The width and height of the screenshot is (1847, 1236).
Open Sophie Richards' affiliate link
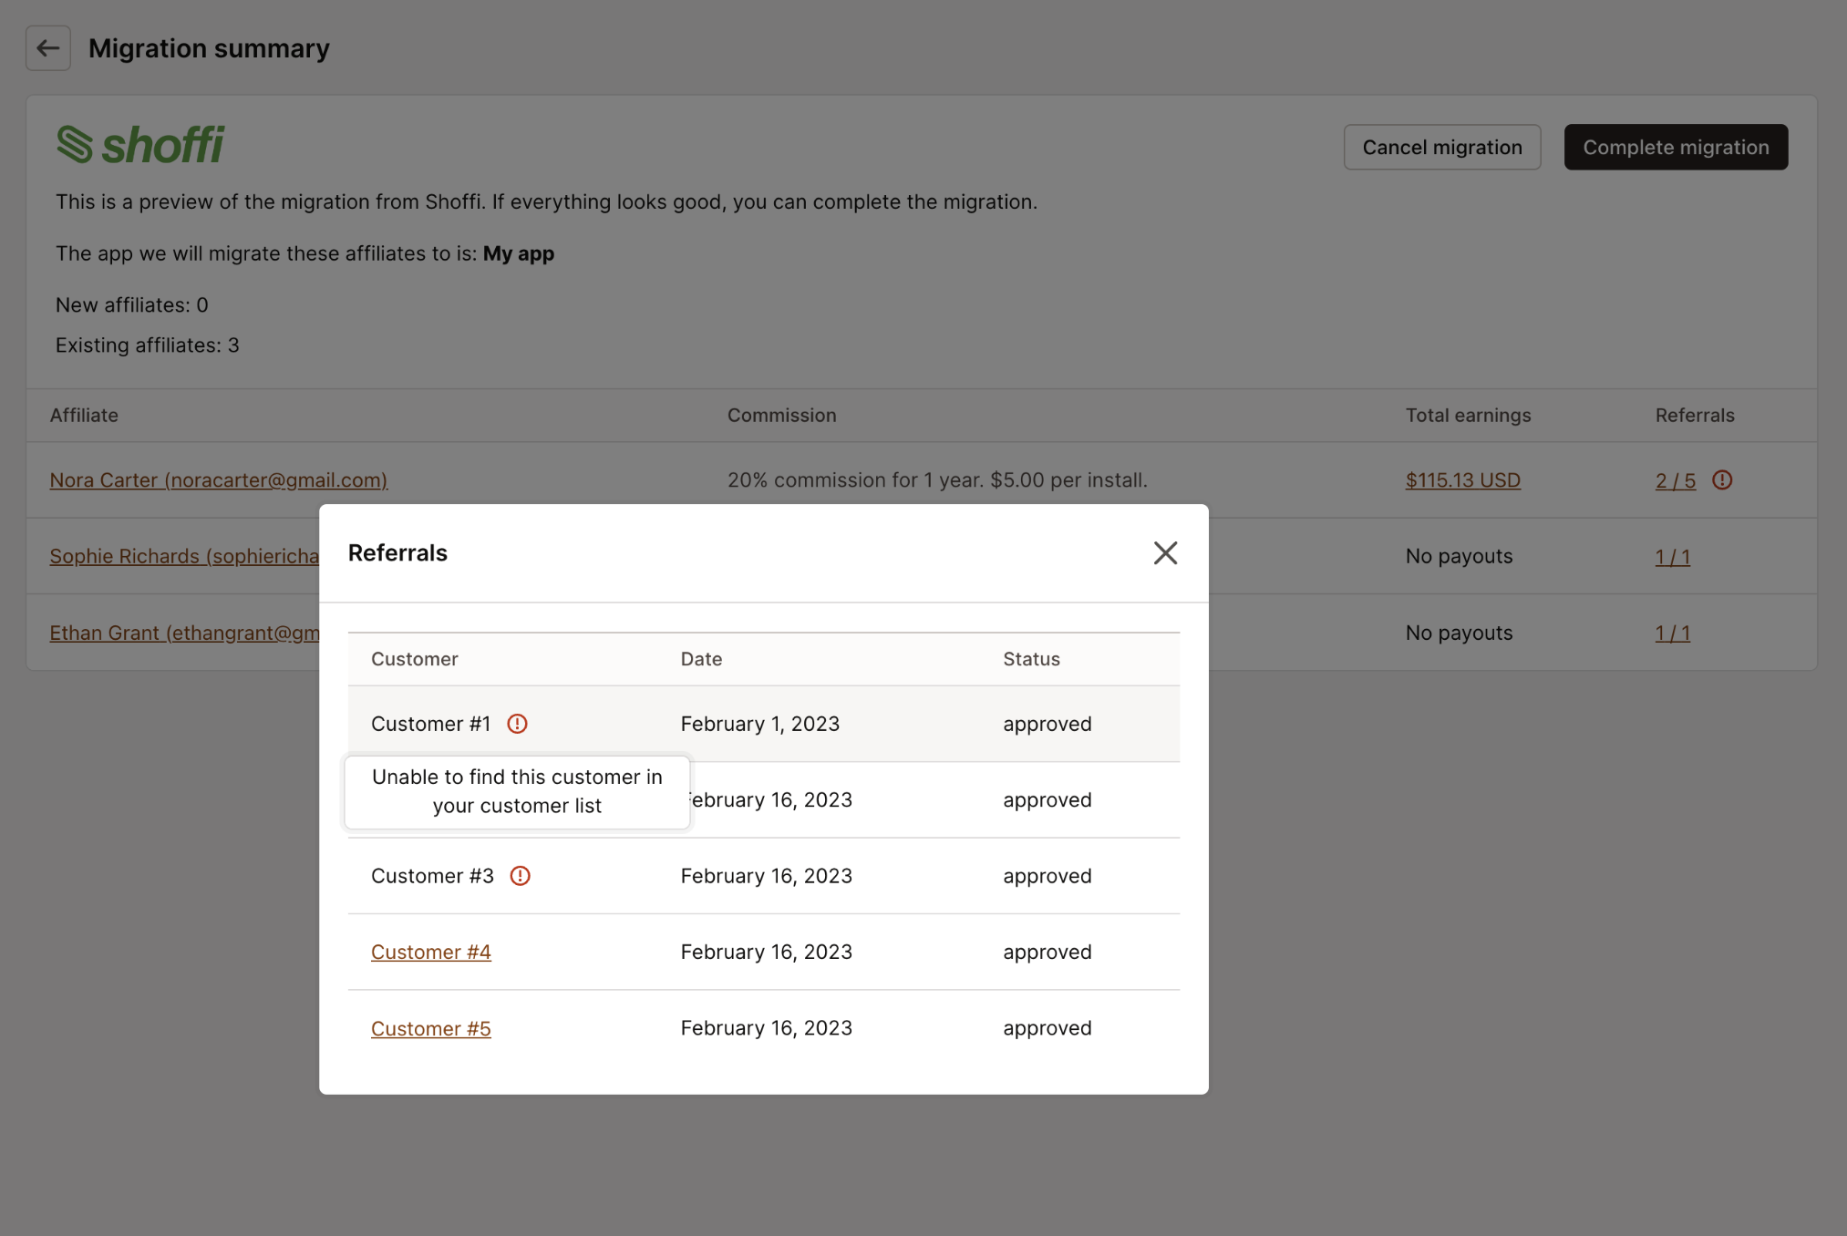point(182,556)
